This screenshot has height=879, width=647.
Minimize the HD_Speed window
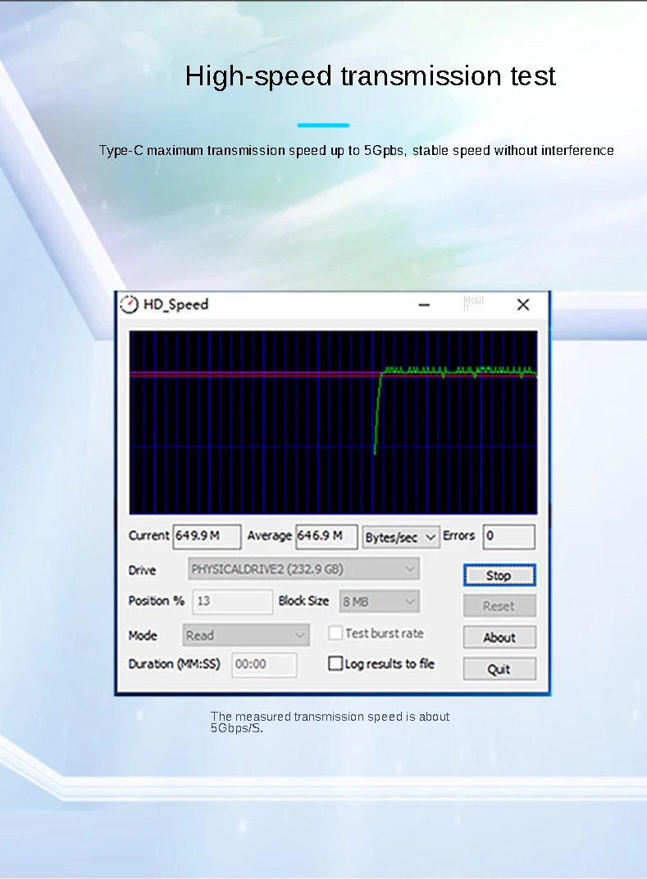(424, 305)
